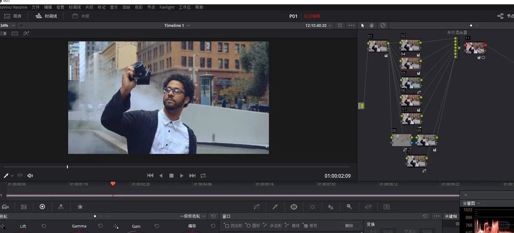Screen dimensions: 514x233
Task: Expand the eyedropper tool options arrow
Action: (12, 176)
